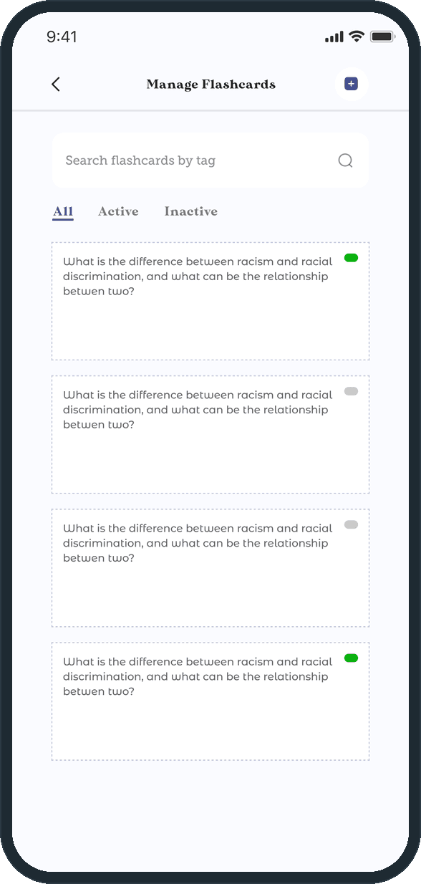Screen dimensions: 421x884
Task: Tap the search magnifier icon
Action: 345,160
